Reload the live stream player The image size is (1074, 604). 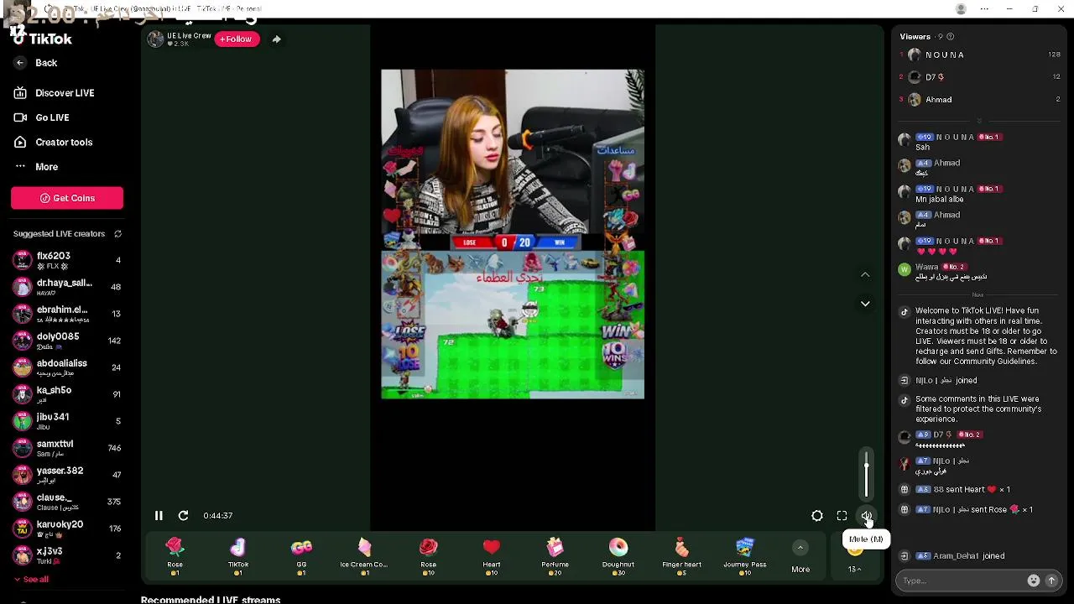pyautogui.click(x=183, y=516)
